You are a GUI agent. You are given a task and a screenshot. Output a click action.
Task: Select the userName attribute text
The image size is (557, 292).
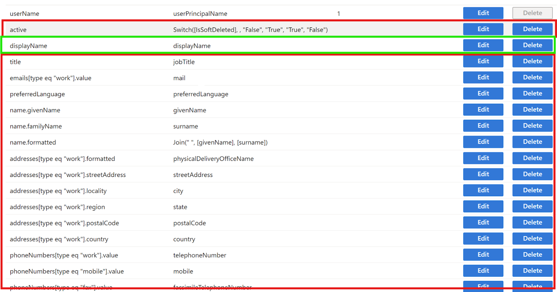[x=24, y=14]
